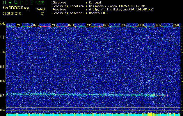Screen dimensions: 183x116
Task: Click the 0212 time marker
Action: click(36, 25)
